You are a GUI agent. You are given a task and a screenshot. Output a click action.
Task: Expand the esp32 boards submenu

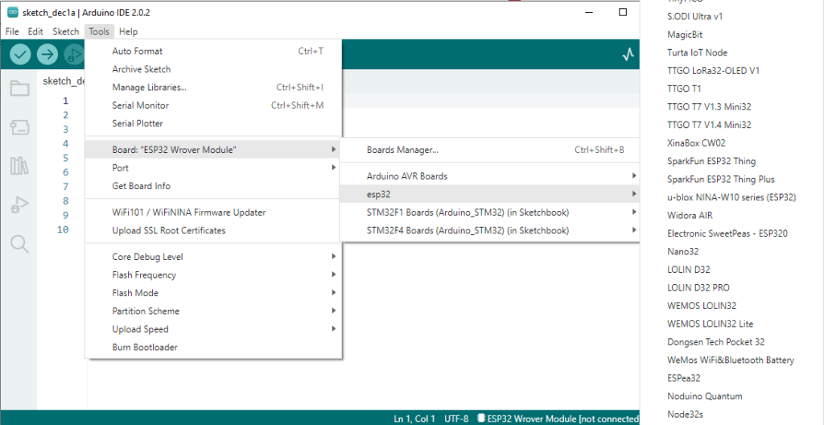coord(490,194)
